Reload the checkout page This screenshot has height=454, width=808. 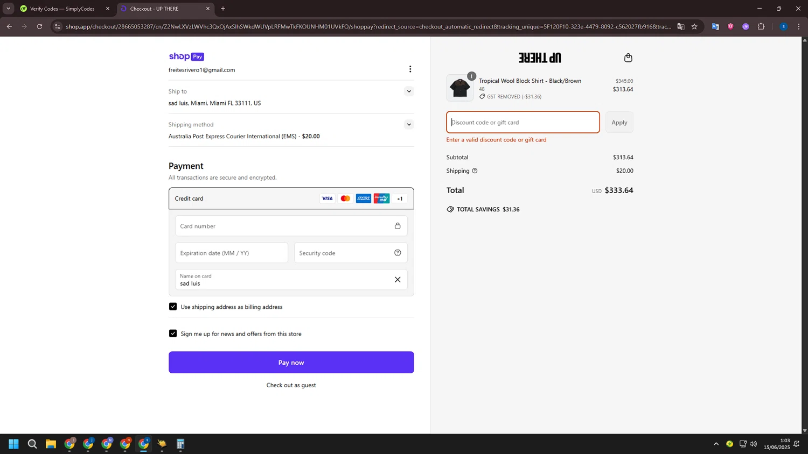coord(39,26)
